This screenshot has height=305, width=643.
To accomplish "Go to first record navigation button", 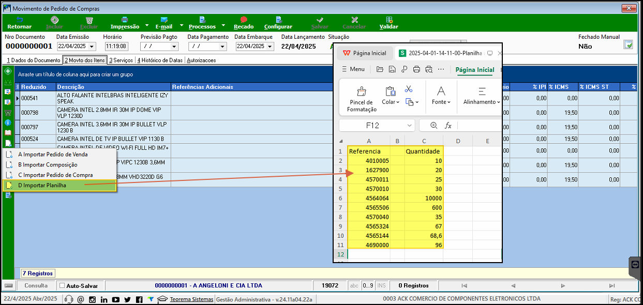I will (464, 285).
